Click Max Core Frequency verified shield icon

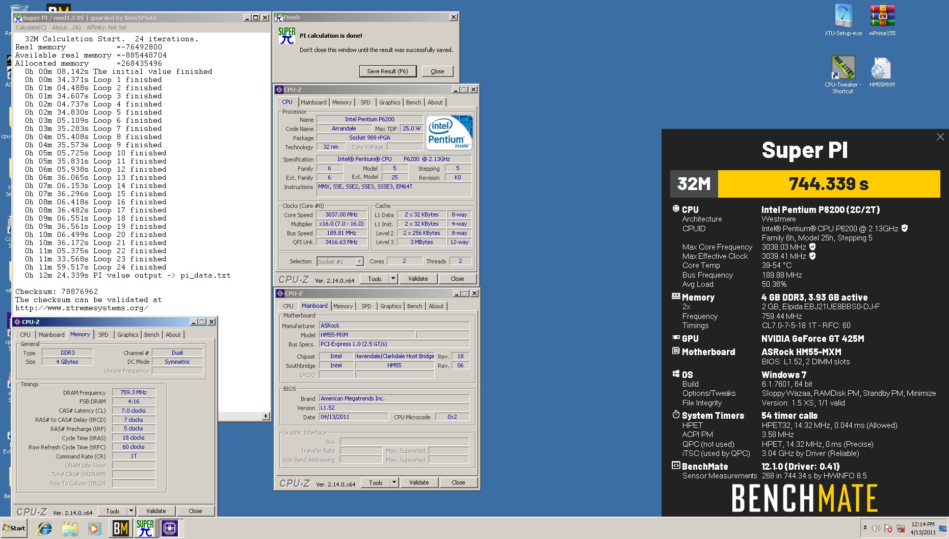click(x=812, y=247)
